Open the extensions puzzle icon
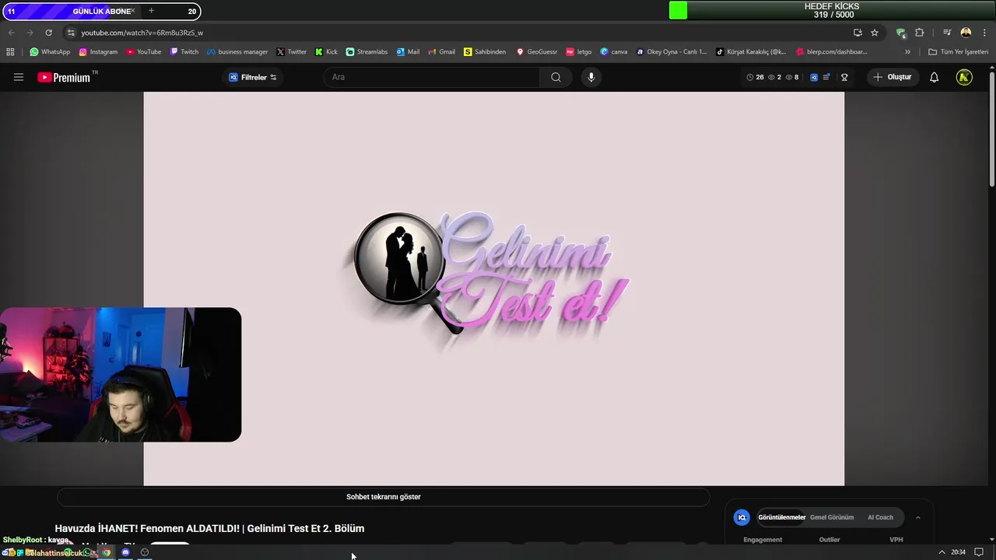This screenshot has width=996, height=560. click(x=920, y=33)
